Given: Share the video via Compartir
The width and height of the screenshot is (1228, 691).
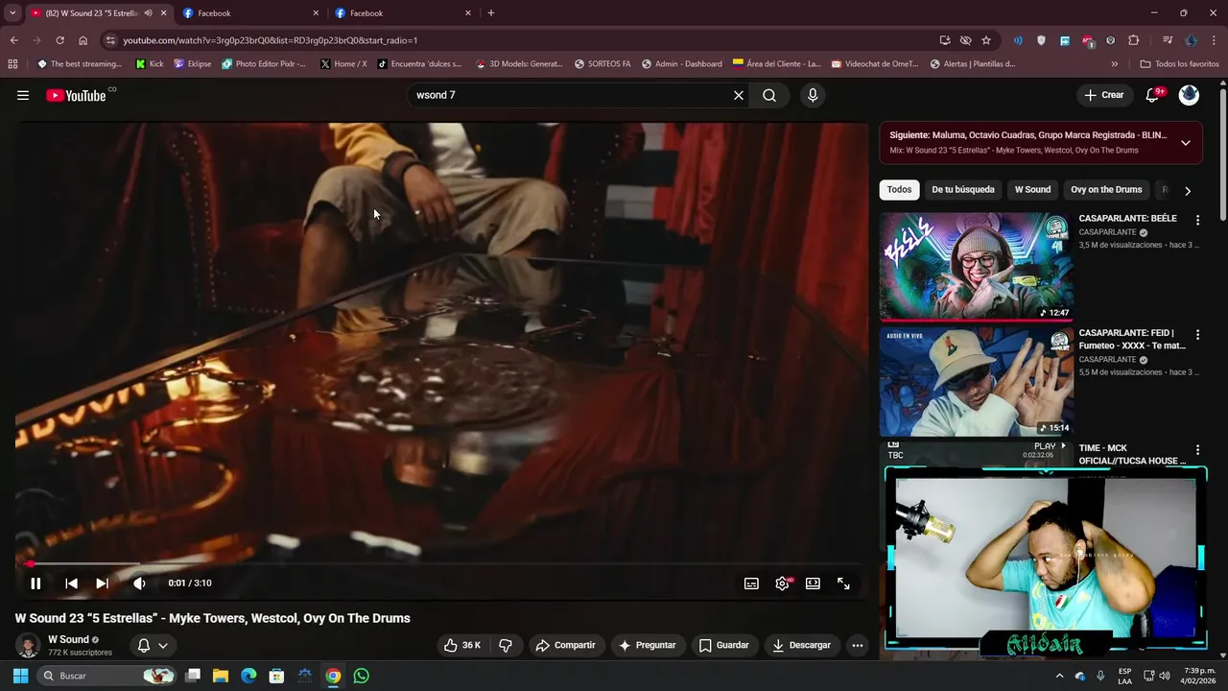Looking at the screenshot, I should coord(565,645).
